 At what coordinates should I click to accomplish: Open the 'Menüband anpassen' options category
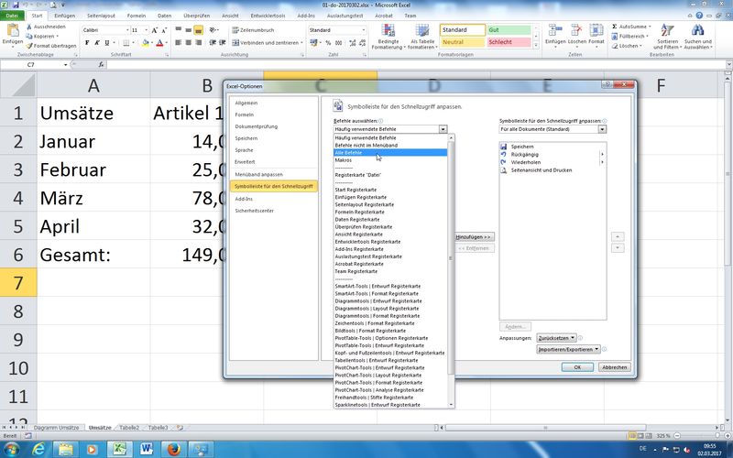tap(258, 174)
